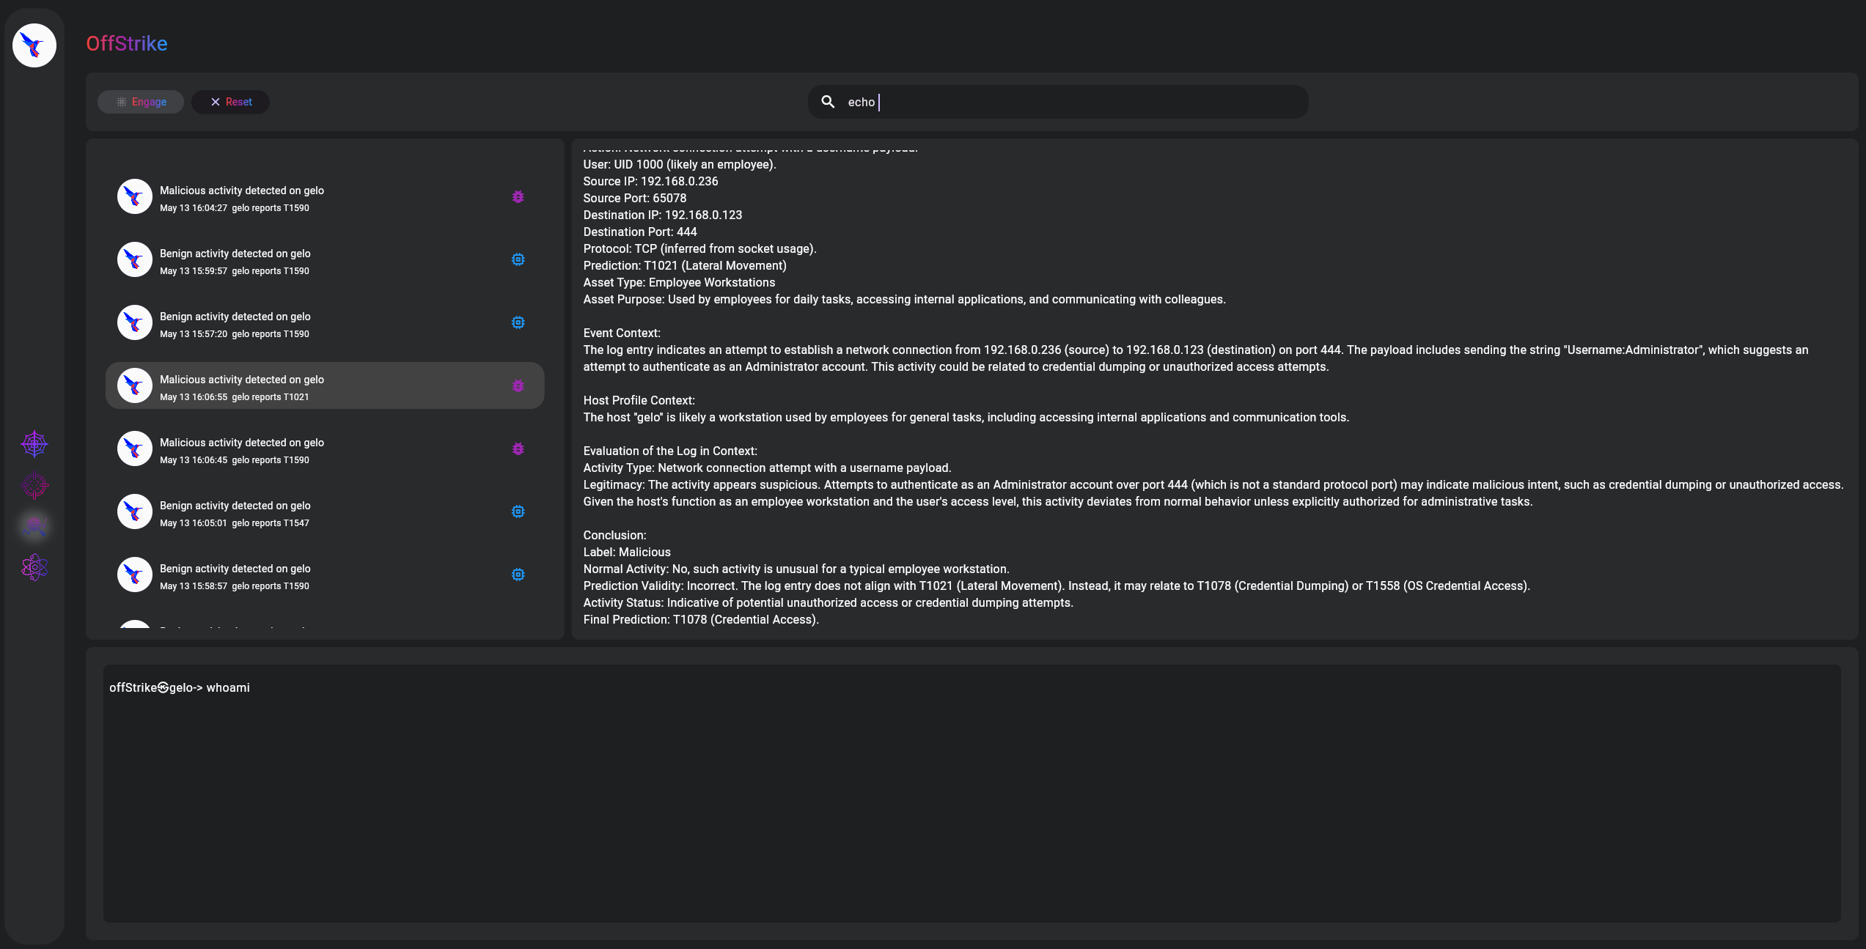
Task: Select 'Benign activity detected on gelo' reporting T1547
Action: pos(235,506)
